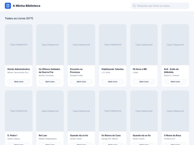Click author Isabel Lustosa

[14, 139]
